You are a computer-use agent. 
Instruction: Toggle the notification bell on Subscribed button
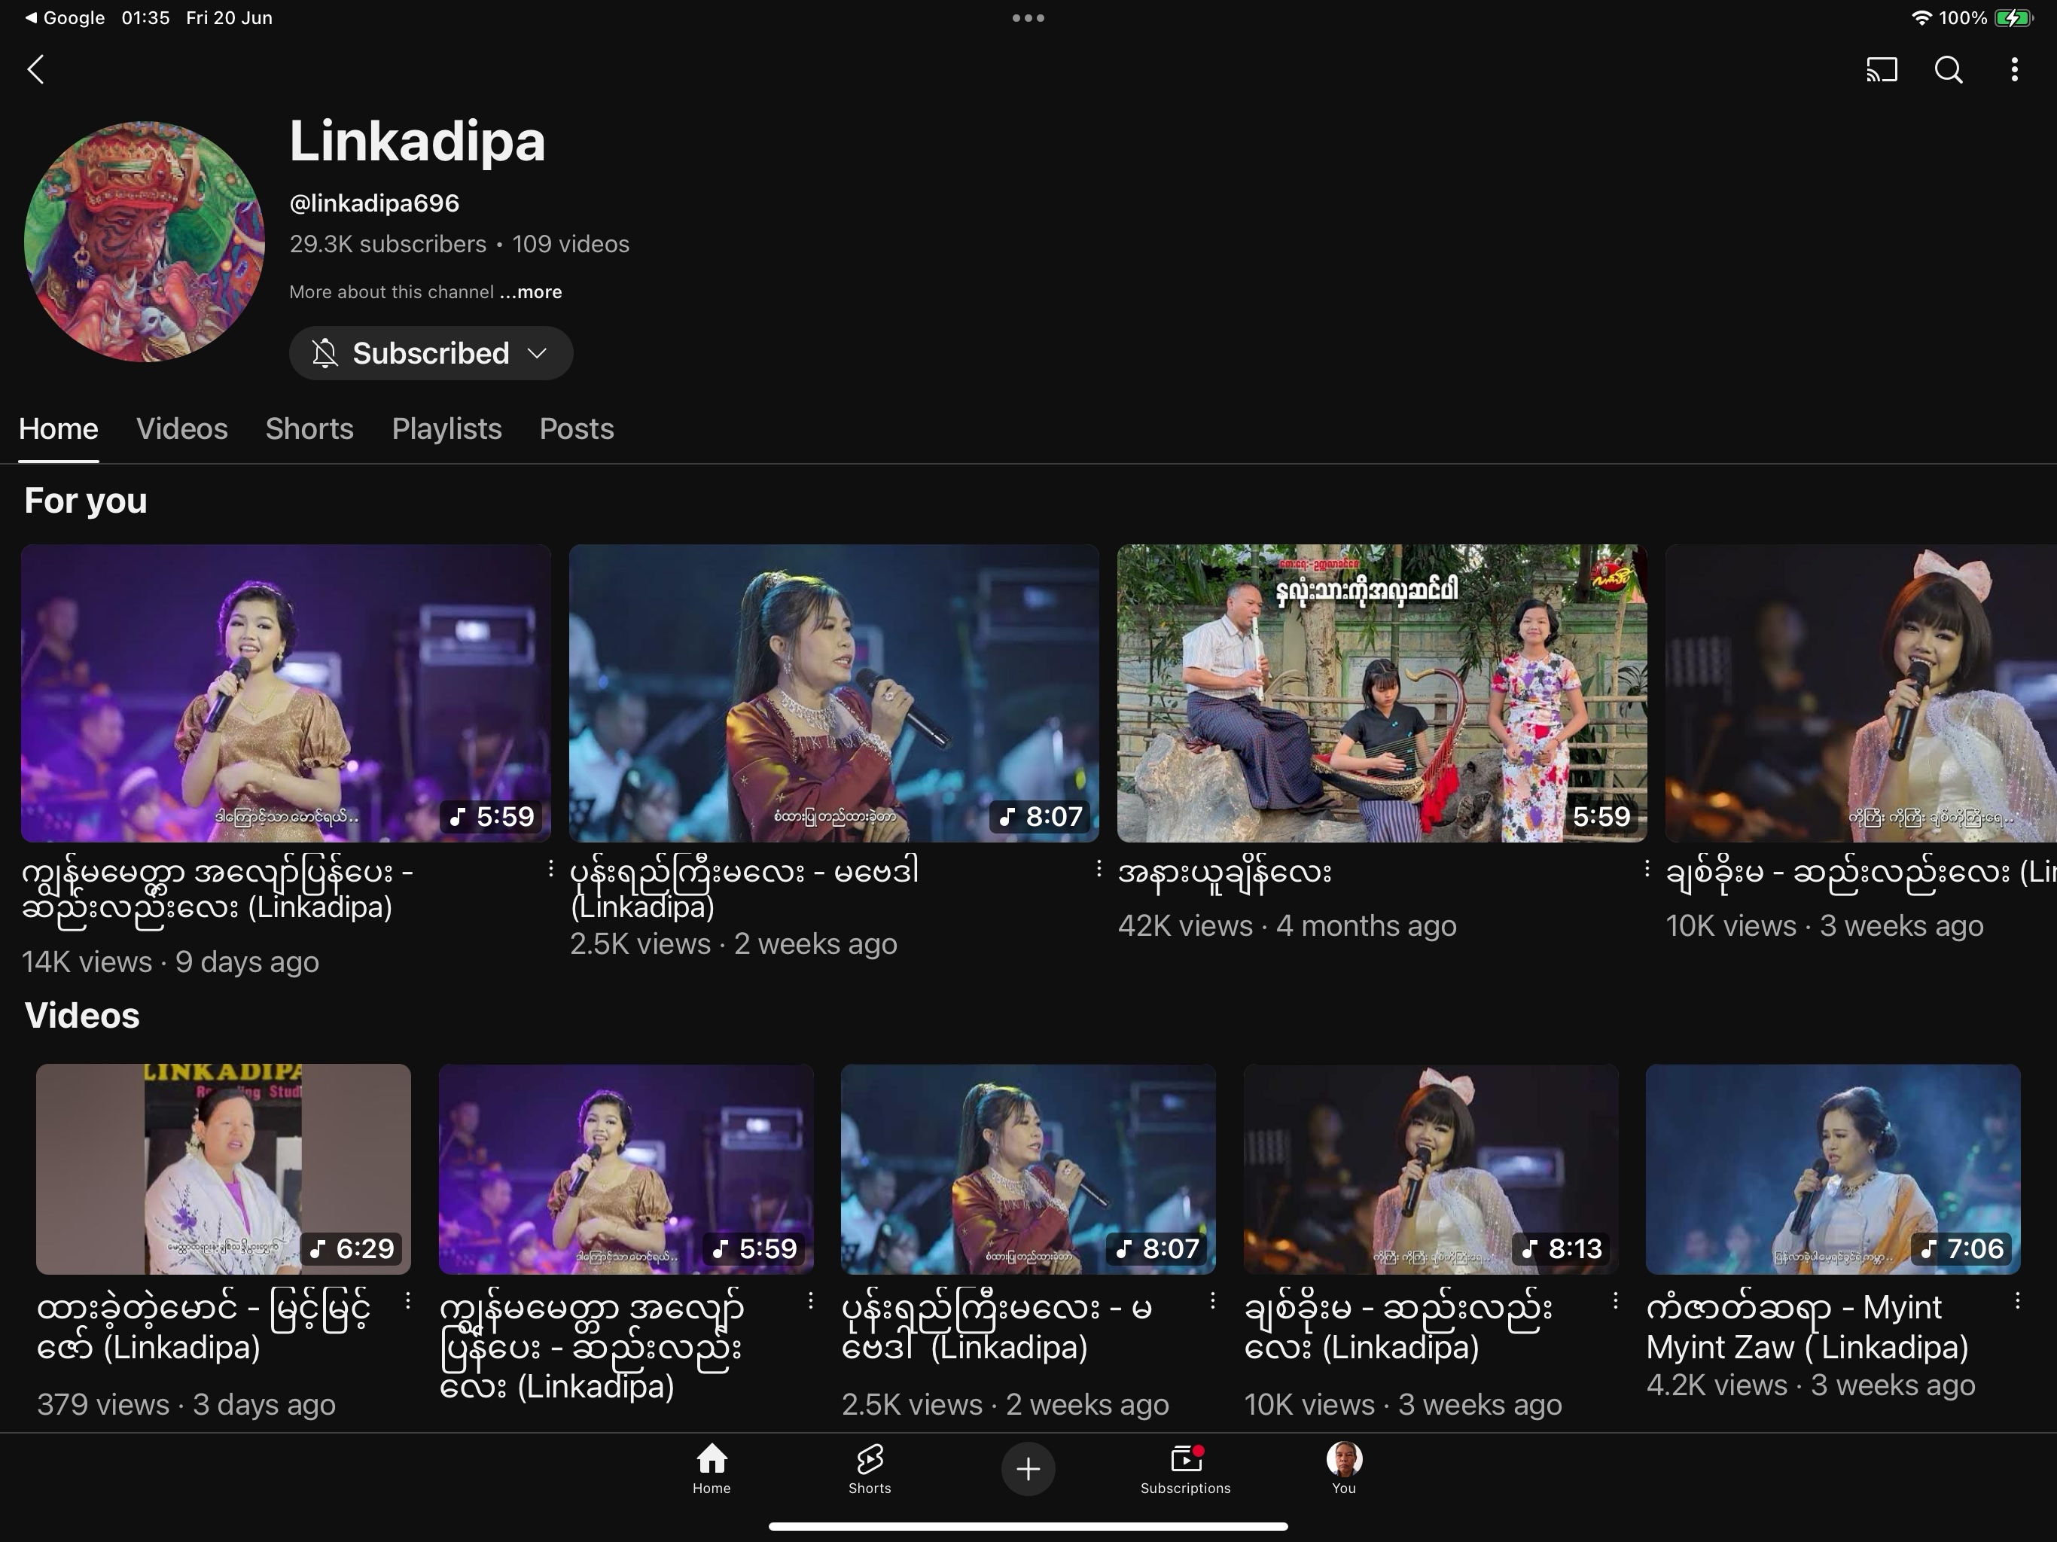click(325, 353)
